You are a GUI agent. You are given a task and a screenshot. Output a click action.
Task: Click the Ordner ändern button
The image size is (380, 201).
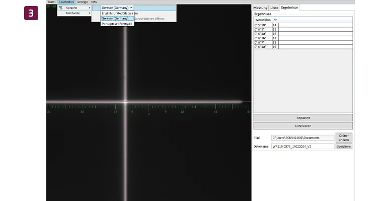[x=344, y=138]
